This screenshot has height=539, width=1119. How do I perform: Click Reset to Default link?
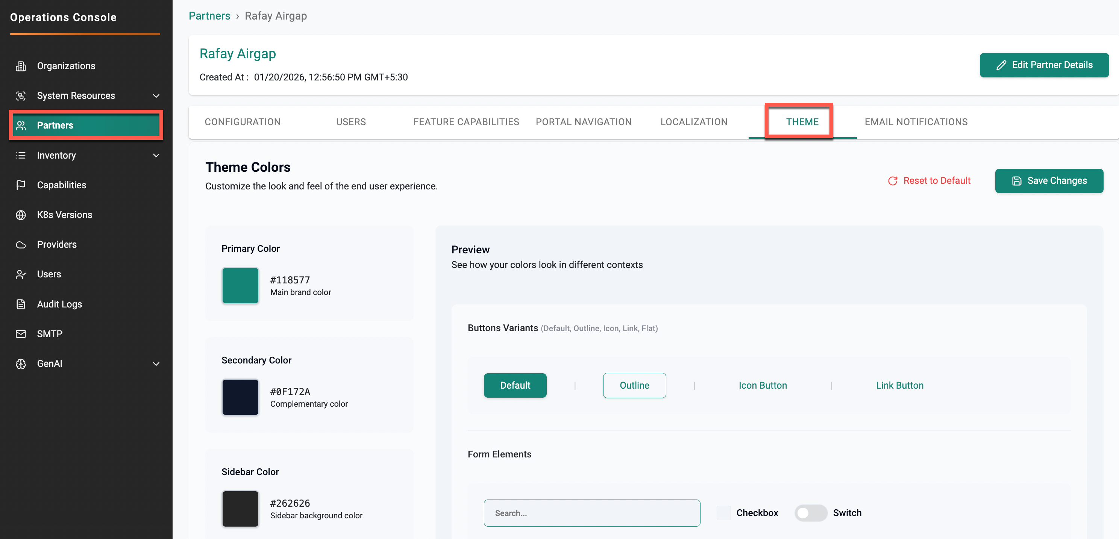tap(929, 181)
